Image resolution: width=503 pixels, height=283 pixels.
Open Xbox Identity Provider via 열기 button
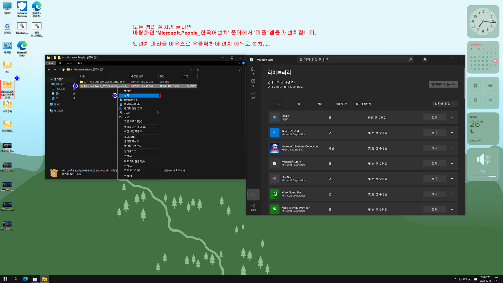coord(435,209)
